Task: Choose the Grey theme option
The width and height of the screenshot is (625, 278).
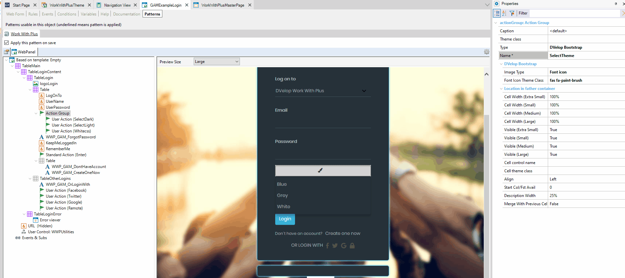Action: 282,195
